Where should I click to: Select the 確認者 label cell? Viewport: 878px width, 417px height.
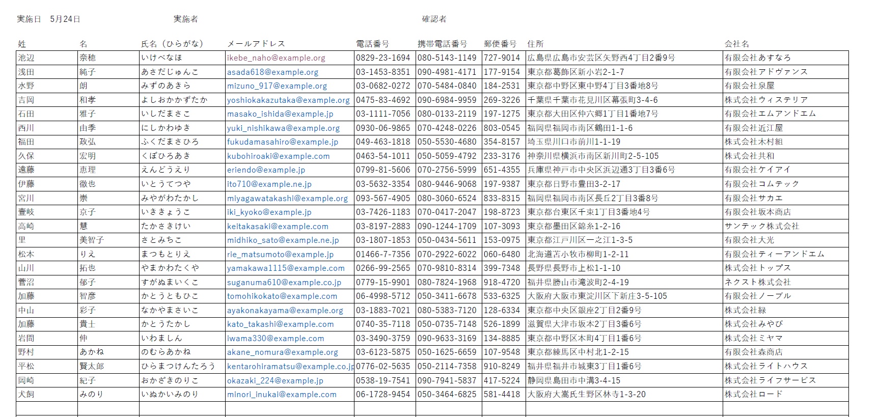[x=434, y=19]
